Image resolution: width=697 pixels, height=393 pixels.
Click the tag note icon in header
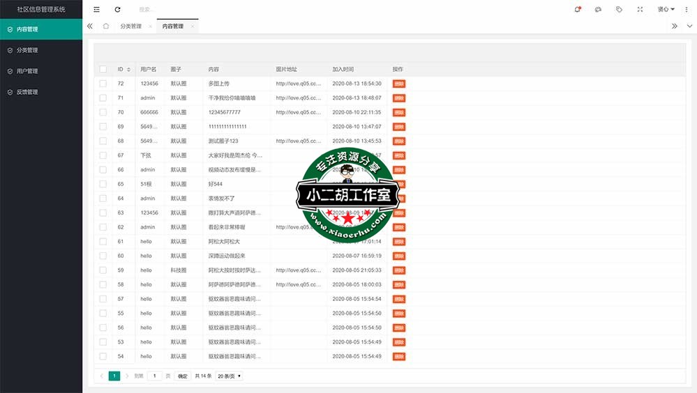tap(619, 9)
